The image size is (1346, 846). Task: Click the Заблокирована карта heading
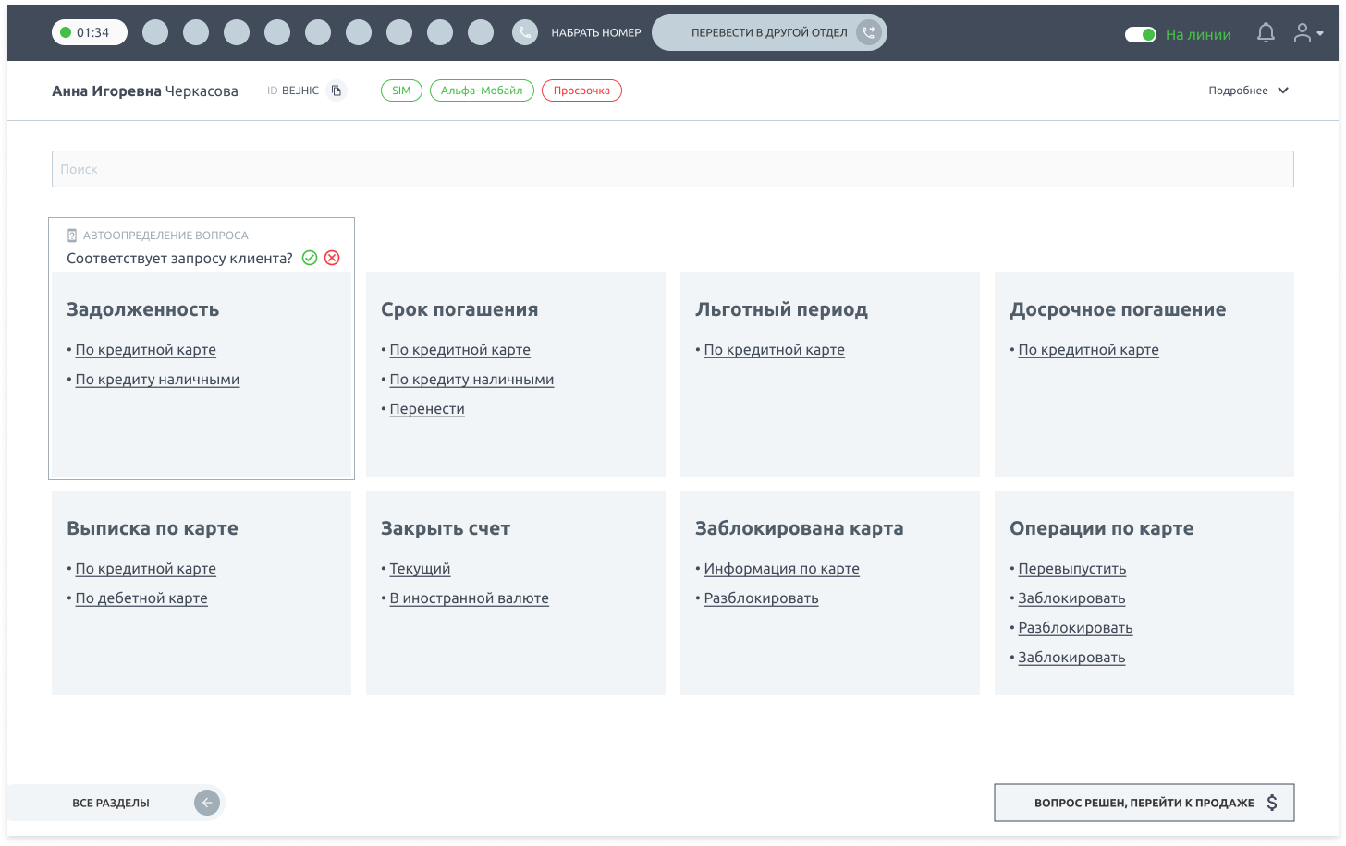[800, 528]
